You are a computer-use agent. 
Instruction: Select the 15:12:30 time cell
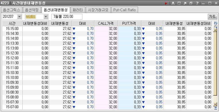(12, 53)
